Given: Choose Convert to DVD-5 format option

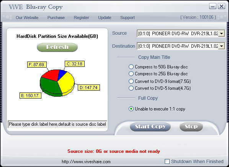Looking at the screenshot, I should [131, 88].
